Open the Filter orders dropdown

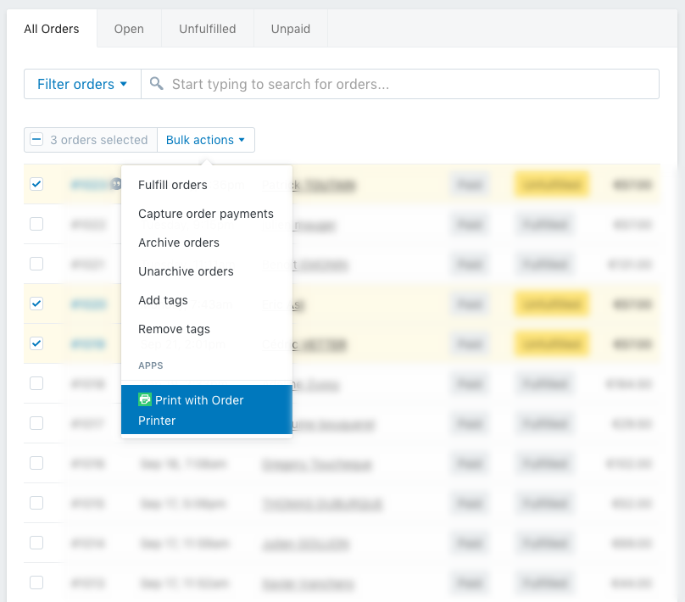point(82,84)
